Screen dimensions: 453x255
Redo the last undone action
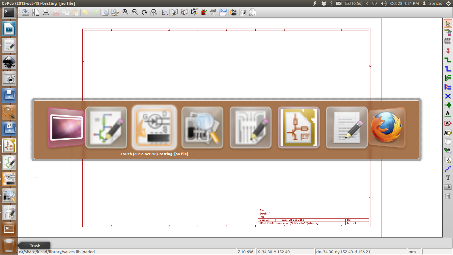[95, 12]
